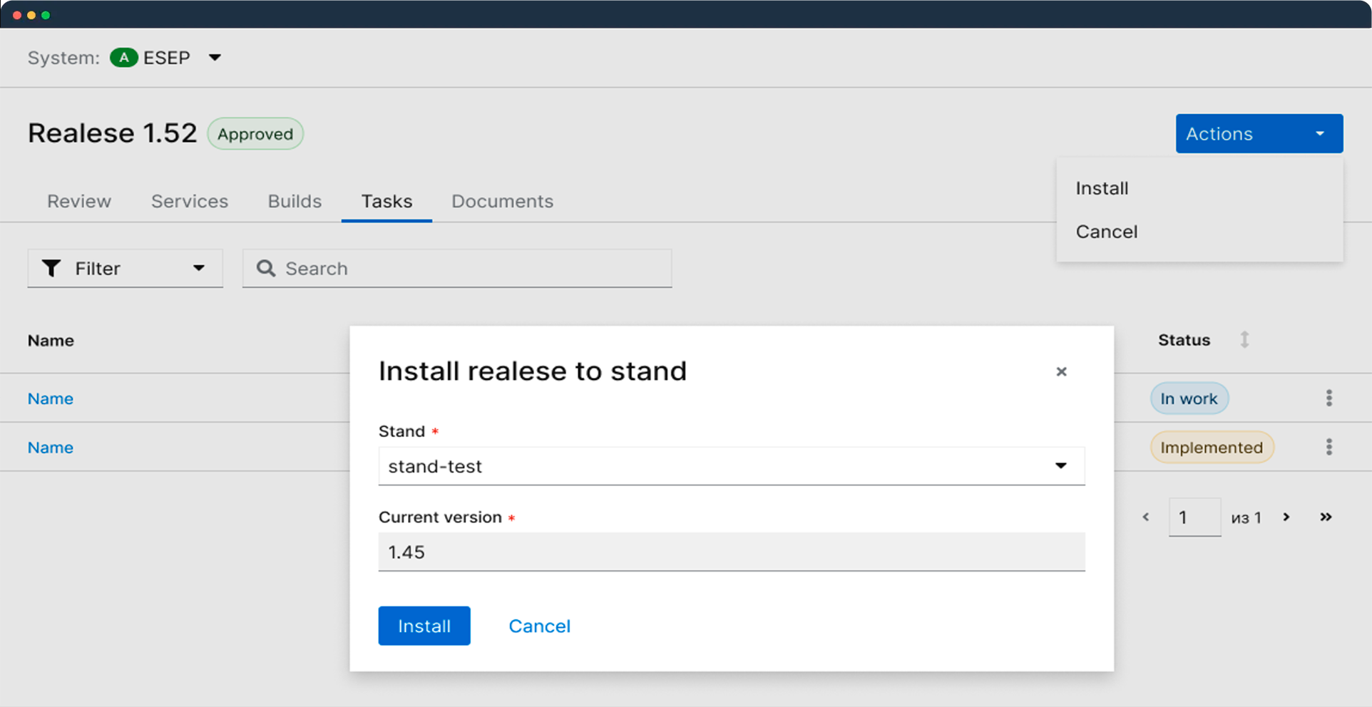Open the kebab menu beside Implemented status
This screenshot has width=1372, height=707.
pos(1329,447)
